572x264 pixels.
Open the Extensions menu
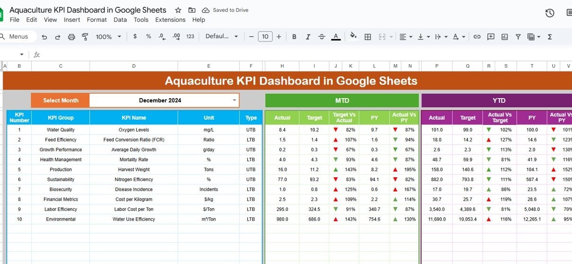[x=170, y=20]
